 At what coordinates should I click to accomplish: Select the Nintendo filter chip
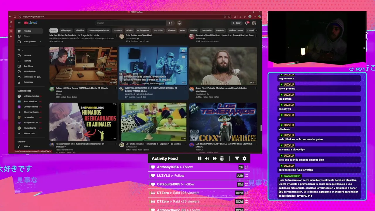(x=171, y=30)
